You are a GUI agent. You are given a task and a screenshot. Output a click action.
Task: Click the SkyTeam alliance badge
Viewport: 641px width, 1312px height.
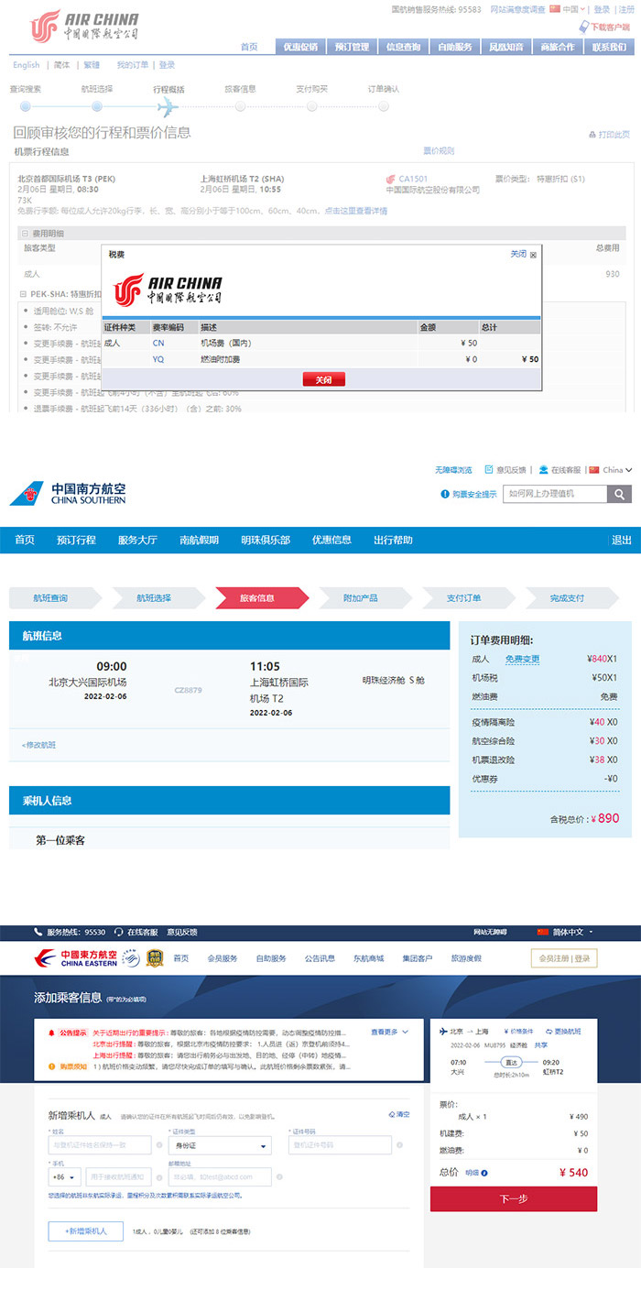click(x=130, y=959)
